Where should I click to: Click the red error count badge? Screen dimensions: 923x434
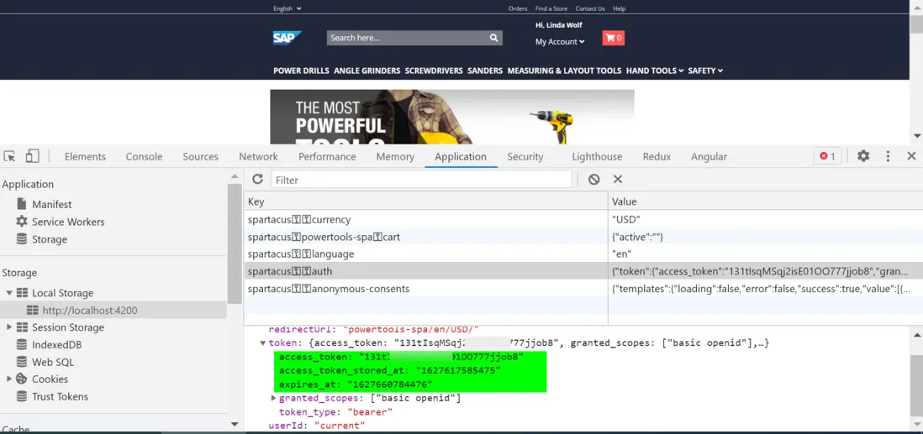pos(828,156)
